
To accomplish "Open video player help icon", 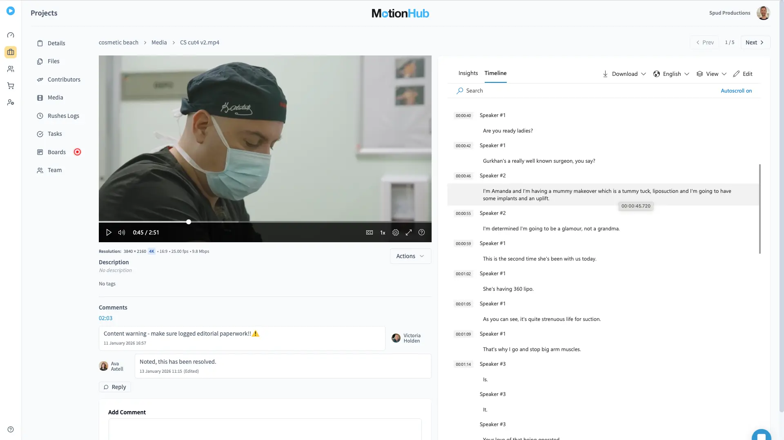I will point(421,232).
